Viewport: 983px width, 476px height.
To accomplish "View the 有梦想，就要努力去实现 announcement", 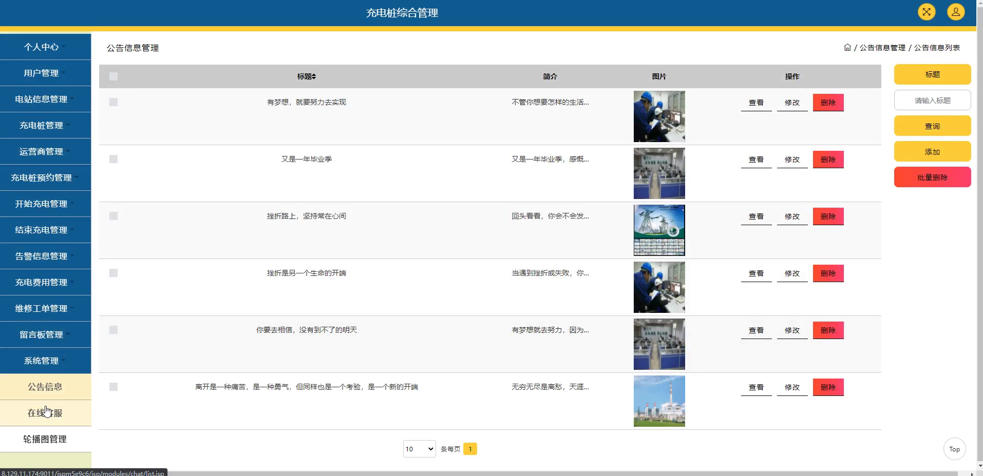I will click(756, 103).
